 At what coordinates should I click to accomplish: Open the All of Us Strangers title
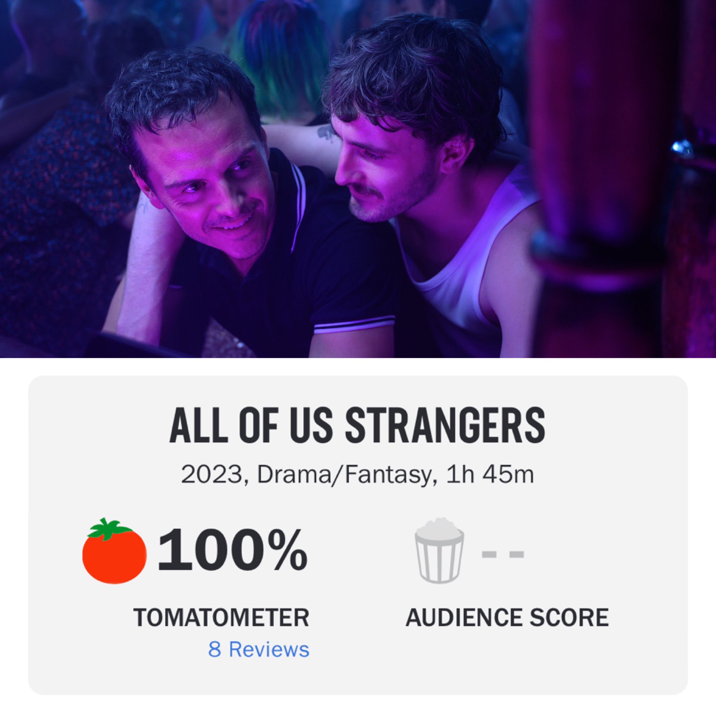click(x=357, y=426)
